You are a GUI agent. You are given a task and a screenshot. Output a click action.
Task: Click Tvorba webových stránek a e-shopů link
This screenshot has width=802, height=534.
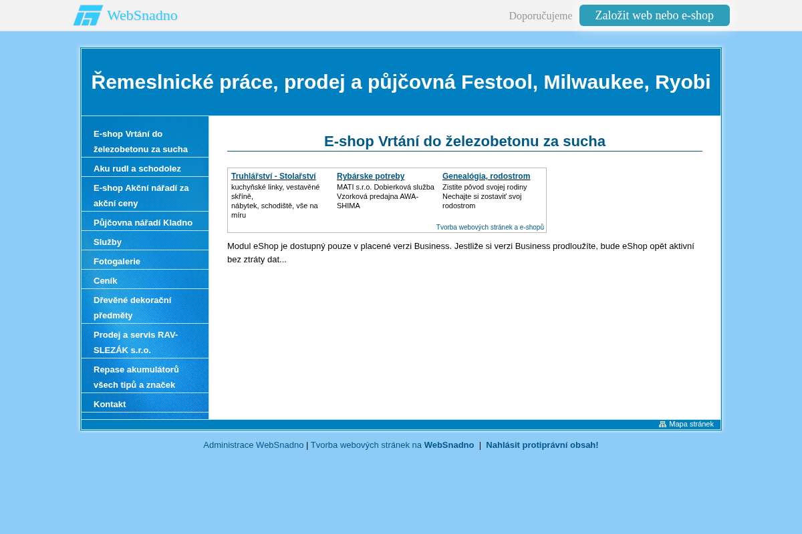tap(490, 227)
